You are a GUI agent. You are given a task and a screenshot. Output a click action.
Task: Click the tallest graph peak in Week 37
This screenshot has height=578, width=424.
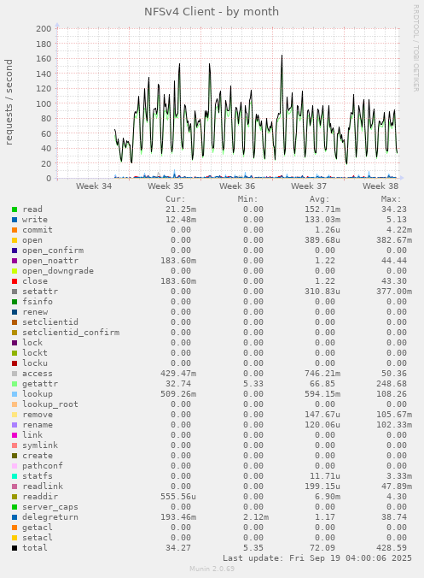coord(282,56)
